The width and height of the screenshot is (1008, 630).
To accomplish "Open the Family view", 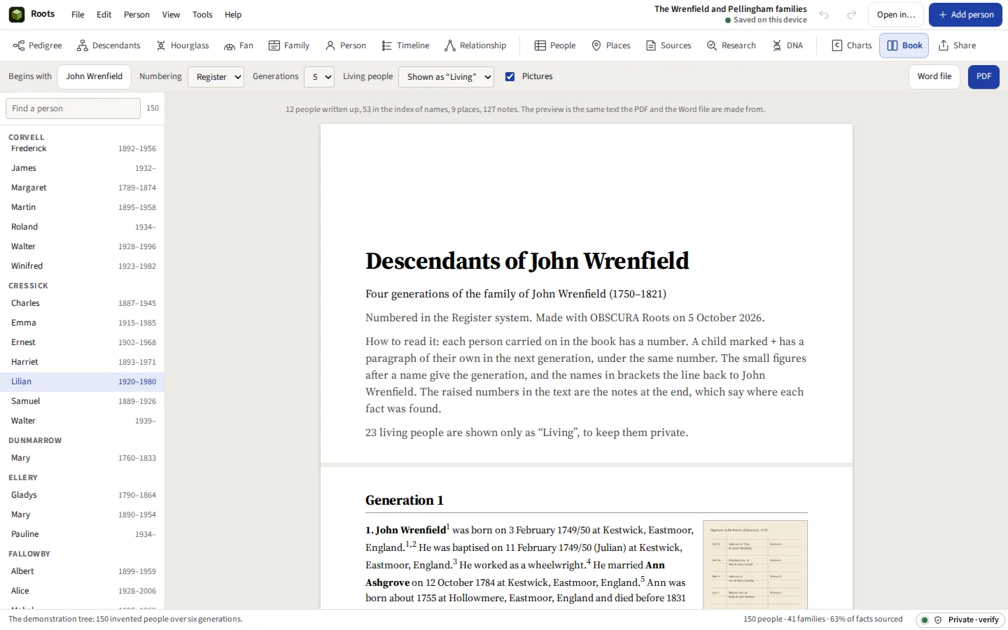I will pyautogui.click(x=289, y=45).
